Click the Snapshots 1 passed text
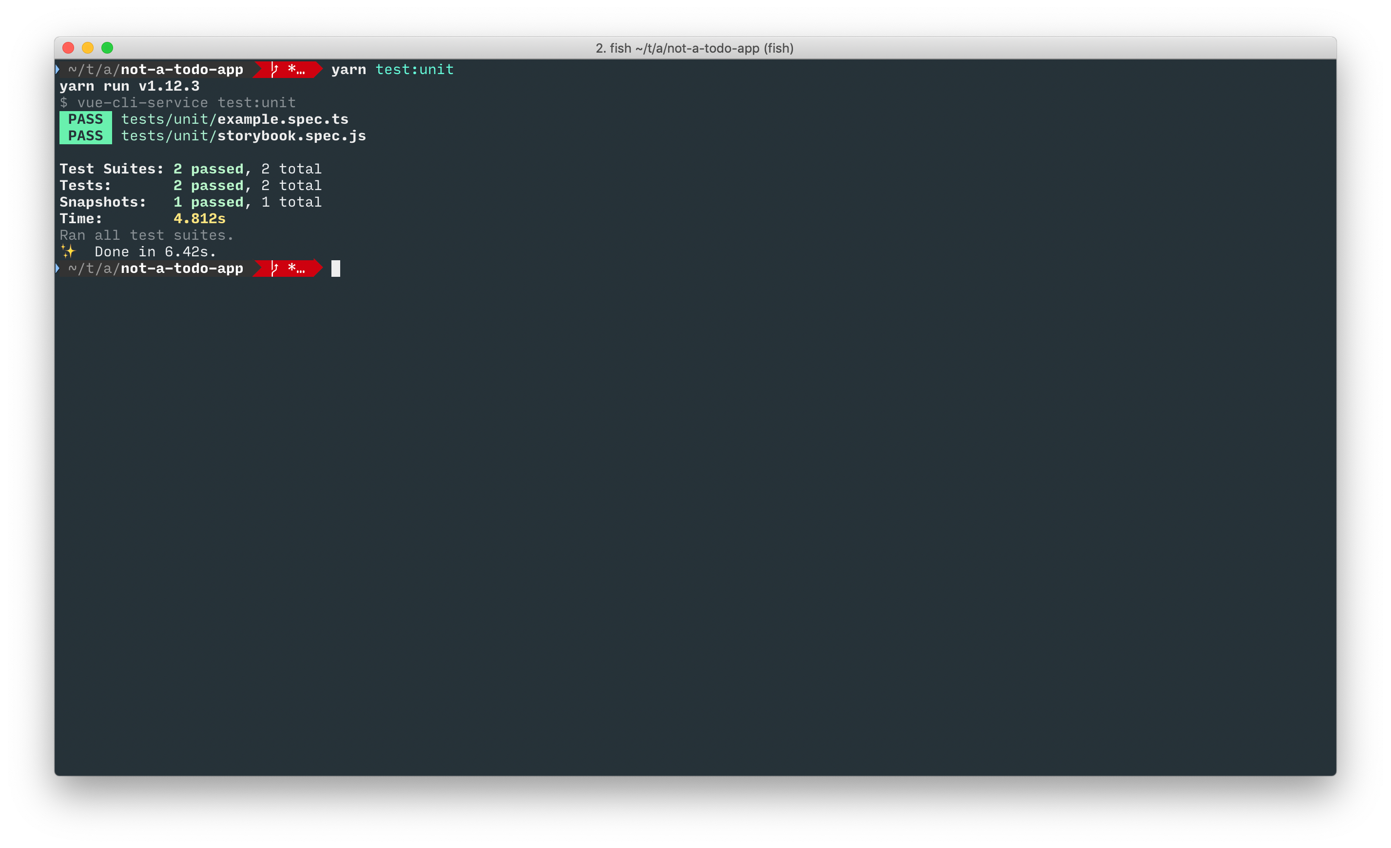The width and height of the screenshot is (1391, 848). click(x=208, y=202)
